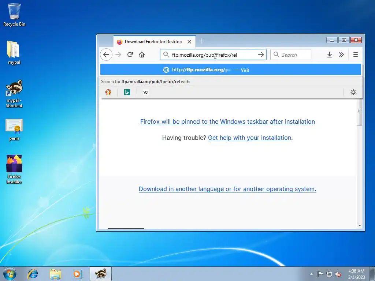Open the network tray icon
Viewport: 375px width, 281px height.
coord(329,274)
